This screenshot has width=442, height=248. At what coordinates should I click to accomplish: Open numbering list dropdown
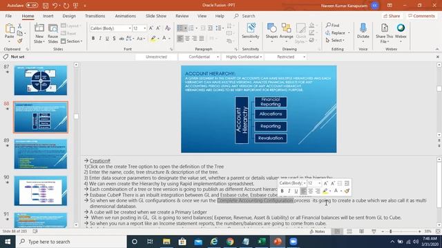pyautogui.click(x=196, y=28)
